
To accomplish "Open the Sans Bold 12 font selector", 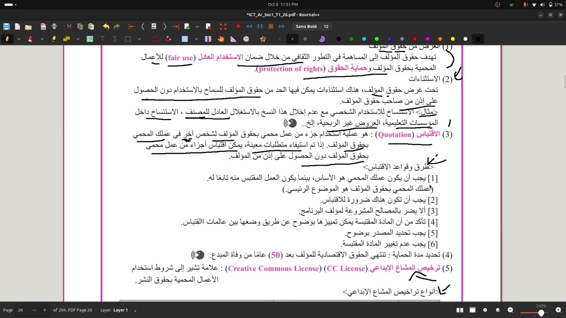I will click(x=312, y=26).
